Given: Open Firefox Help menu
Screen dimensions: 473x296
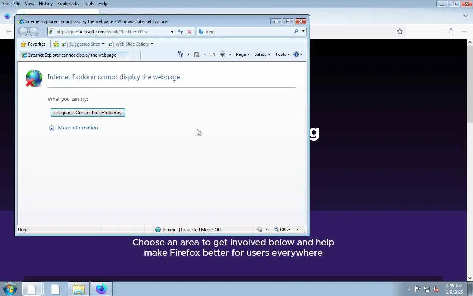Looking at the screenshot, I should pos(103,4).
